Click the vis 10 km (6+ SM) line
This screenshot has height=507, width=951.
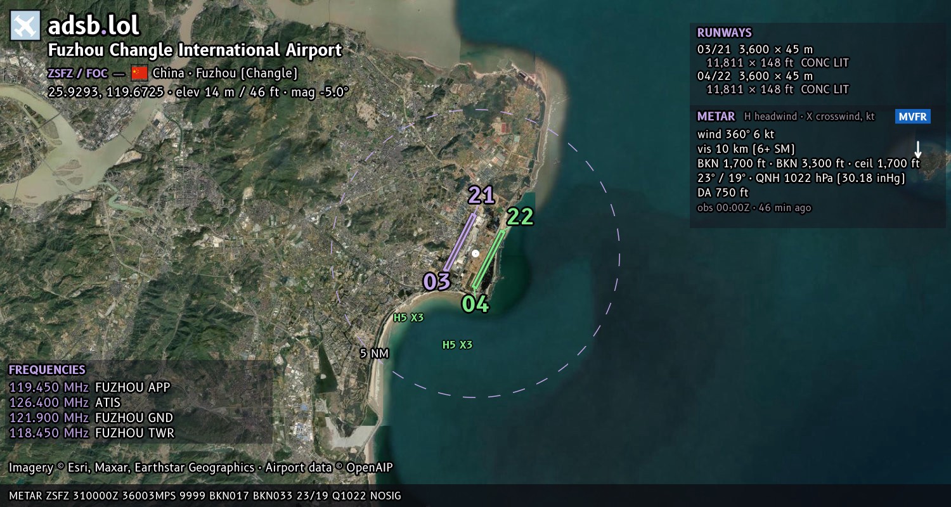click(746, 149)
